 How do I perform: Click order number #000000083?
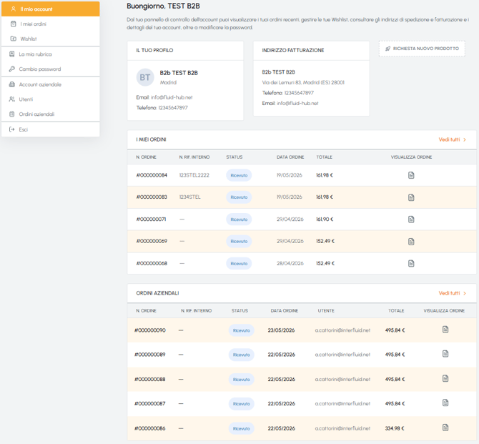point(152,197)
